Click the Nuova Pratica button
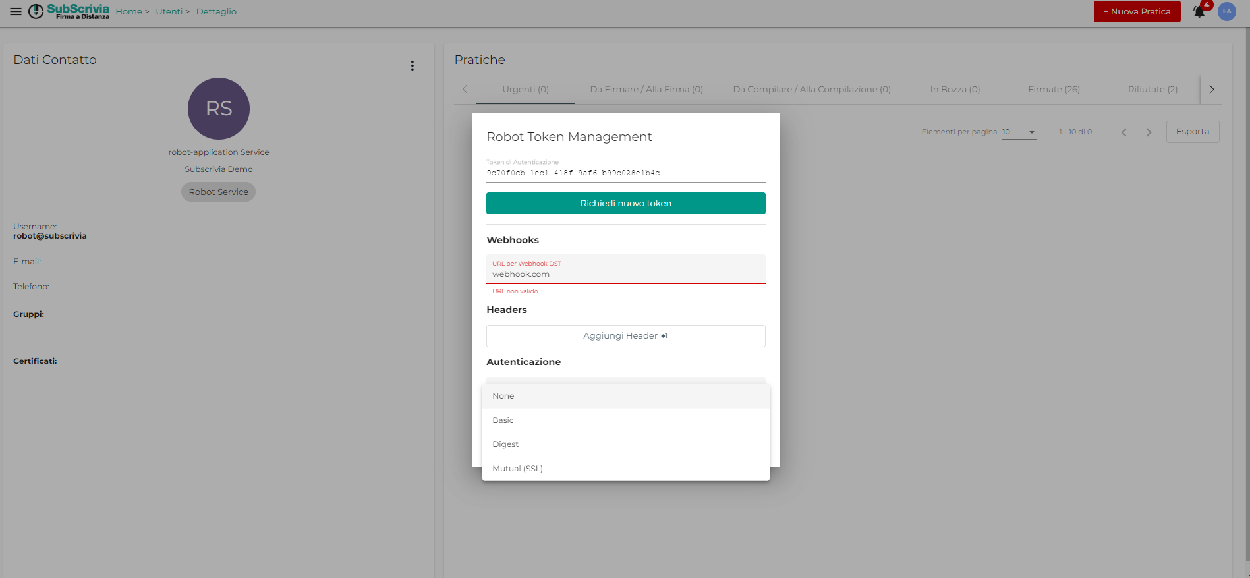The image size is (1250, 578). (1137, 12)
